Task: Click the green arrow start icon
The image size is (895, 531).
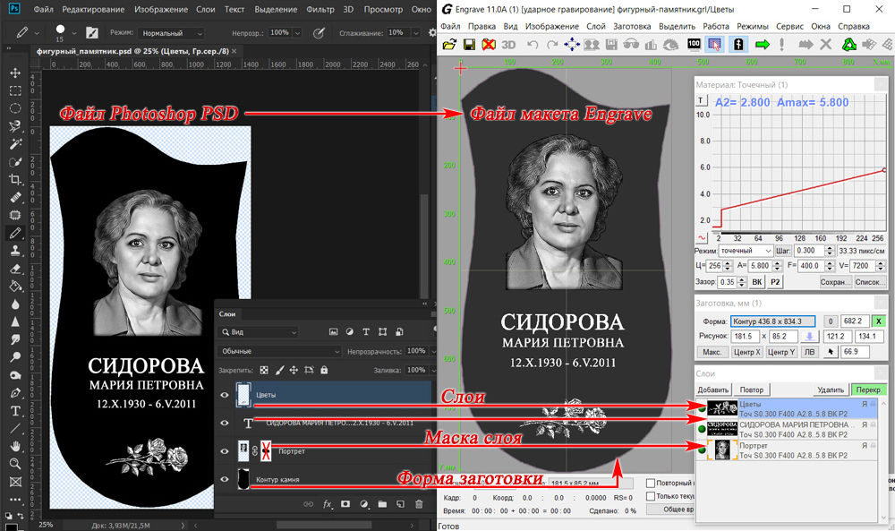Action: (x=762, y=45)
